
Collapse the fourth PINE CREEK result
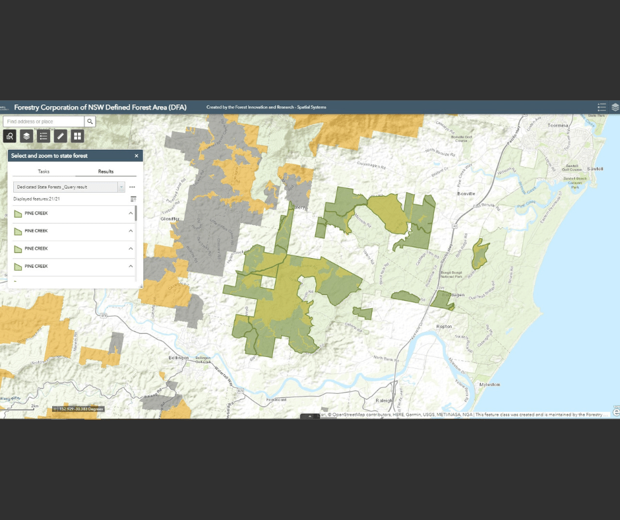(x=131, y=266)
